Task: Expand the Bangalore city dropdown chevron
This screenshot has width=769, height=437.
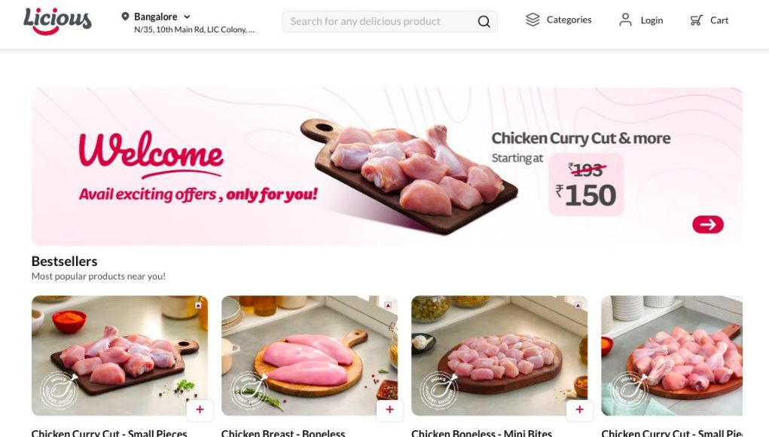Action: [187, 17]
